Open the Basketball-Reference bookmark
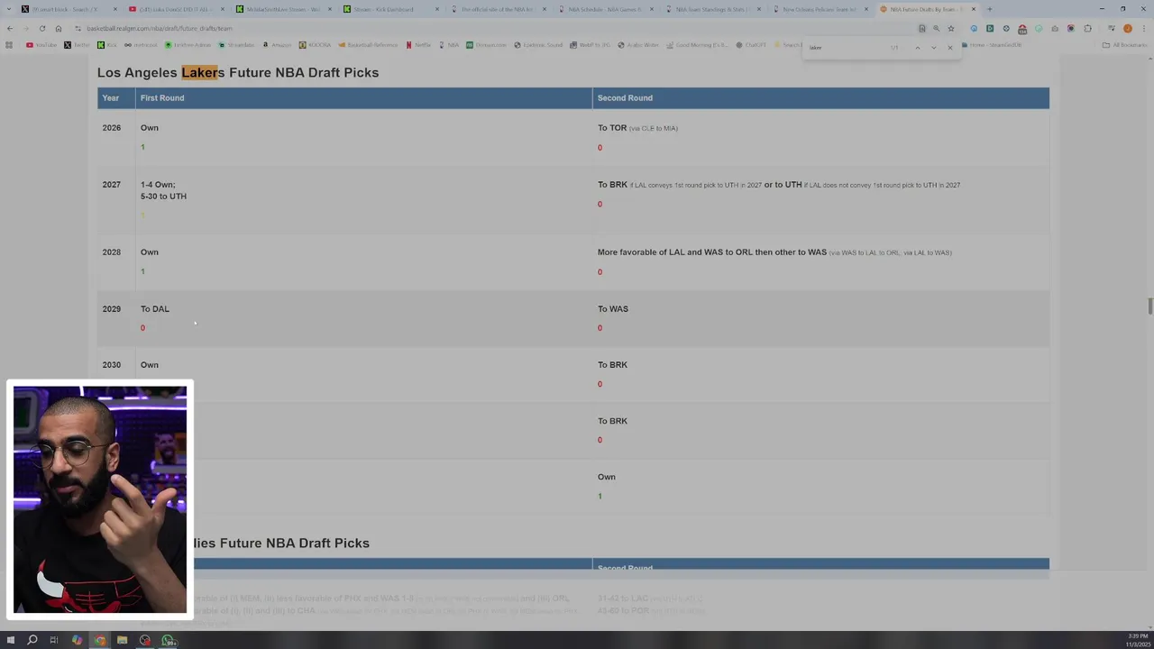Image resolution: width=1154 pixels, height=649 pixels. (x=368, y=45)
